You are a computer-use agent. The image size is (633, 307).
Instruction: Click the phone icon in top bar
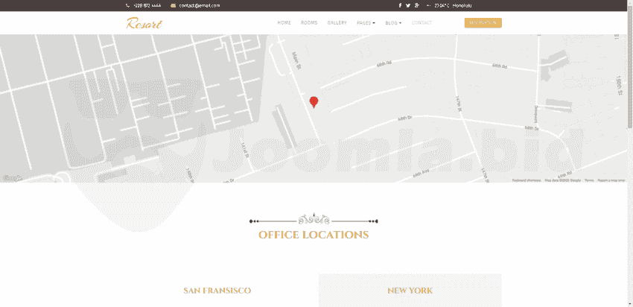[127, 5]
